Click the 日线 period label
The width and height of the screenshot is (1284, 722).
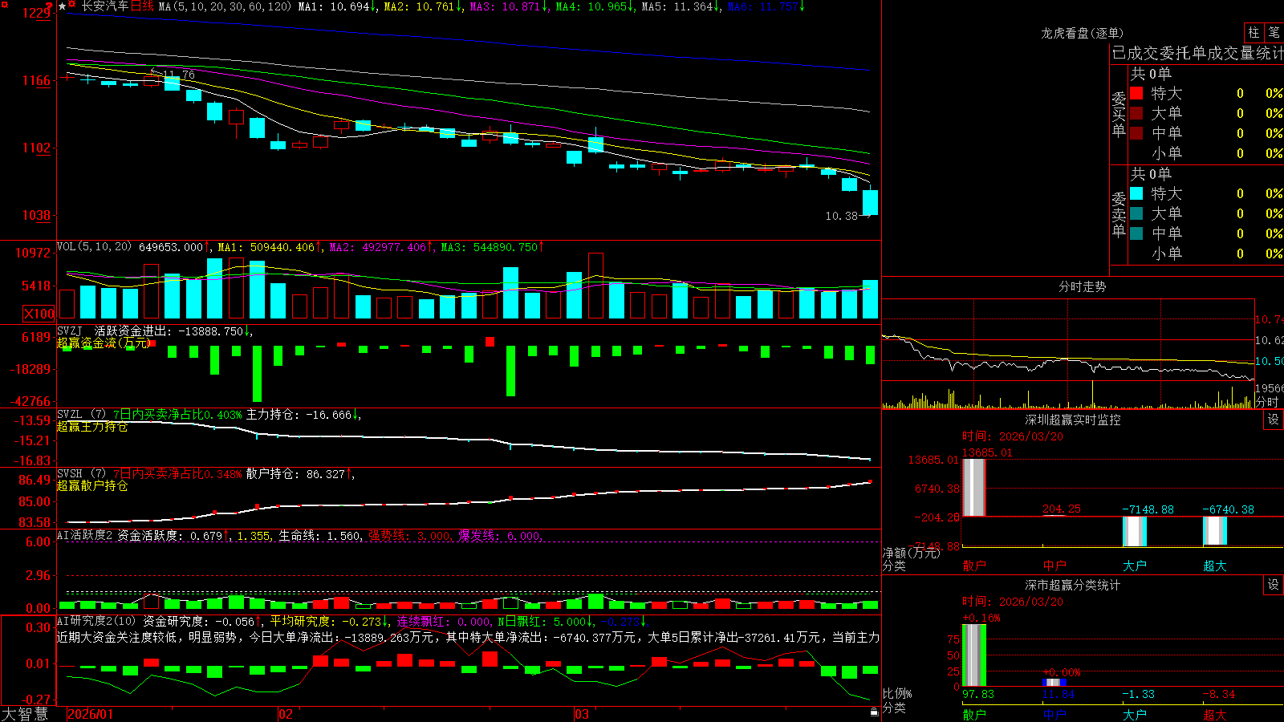pyautogui.click(x=142, y=6)
